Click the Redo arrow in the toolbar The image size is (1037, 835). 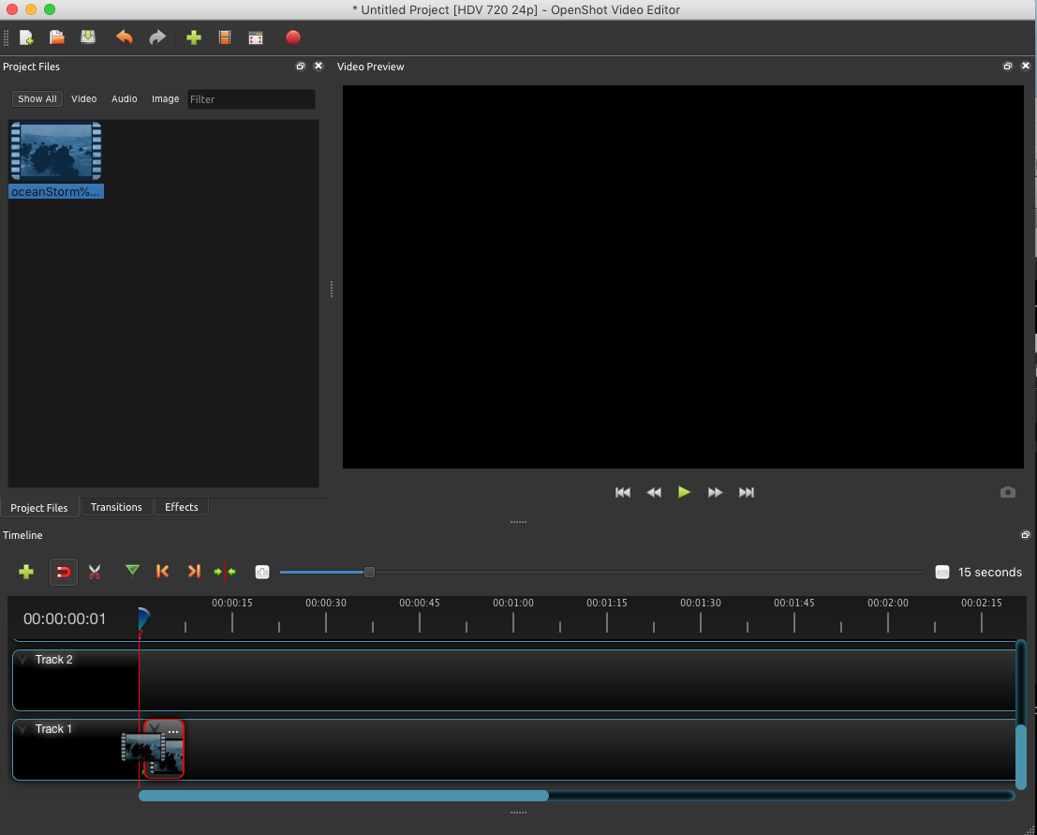[156, 37]
